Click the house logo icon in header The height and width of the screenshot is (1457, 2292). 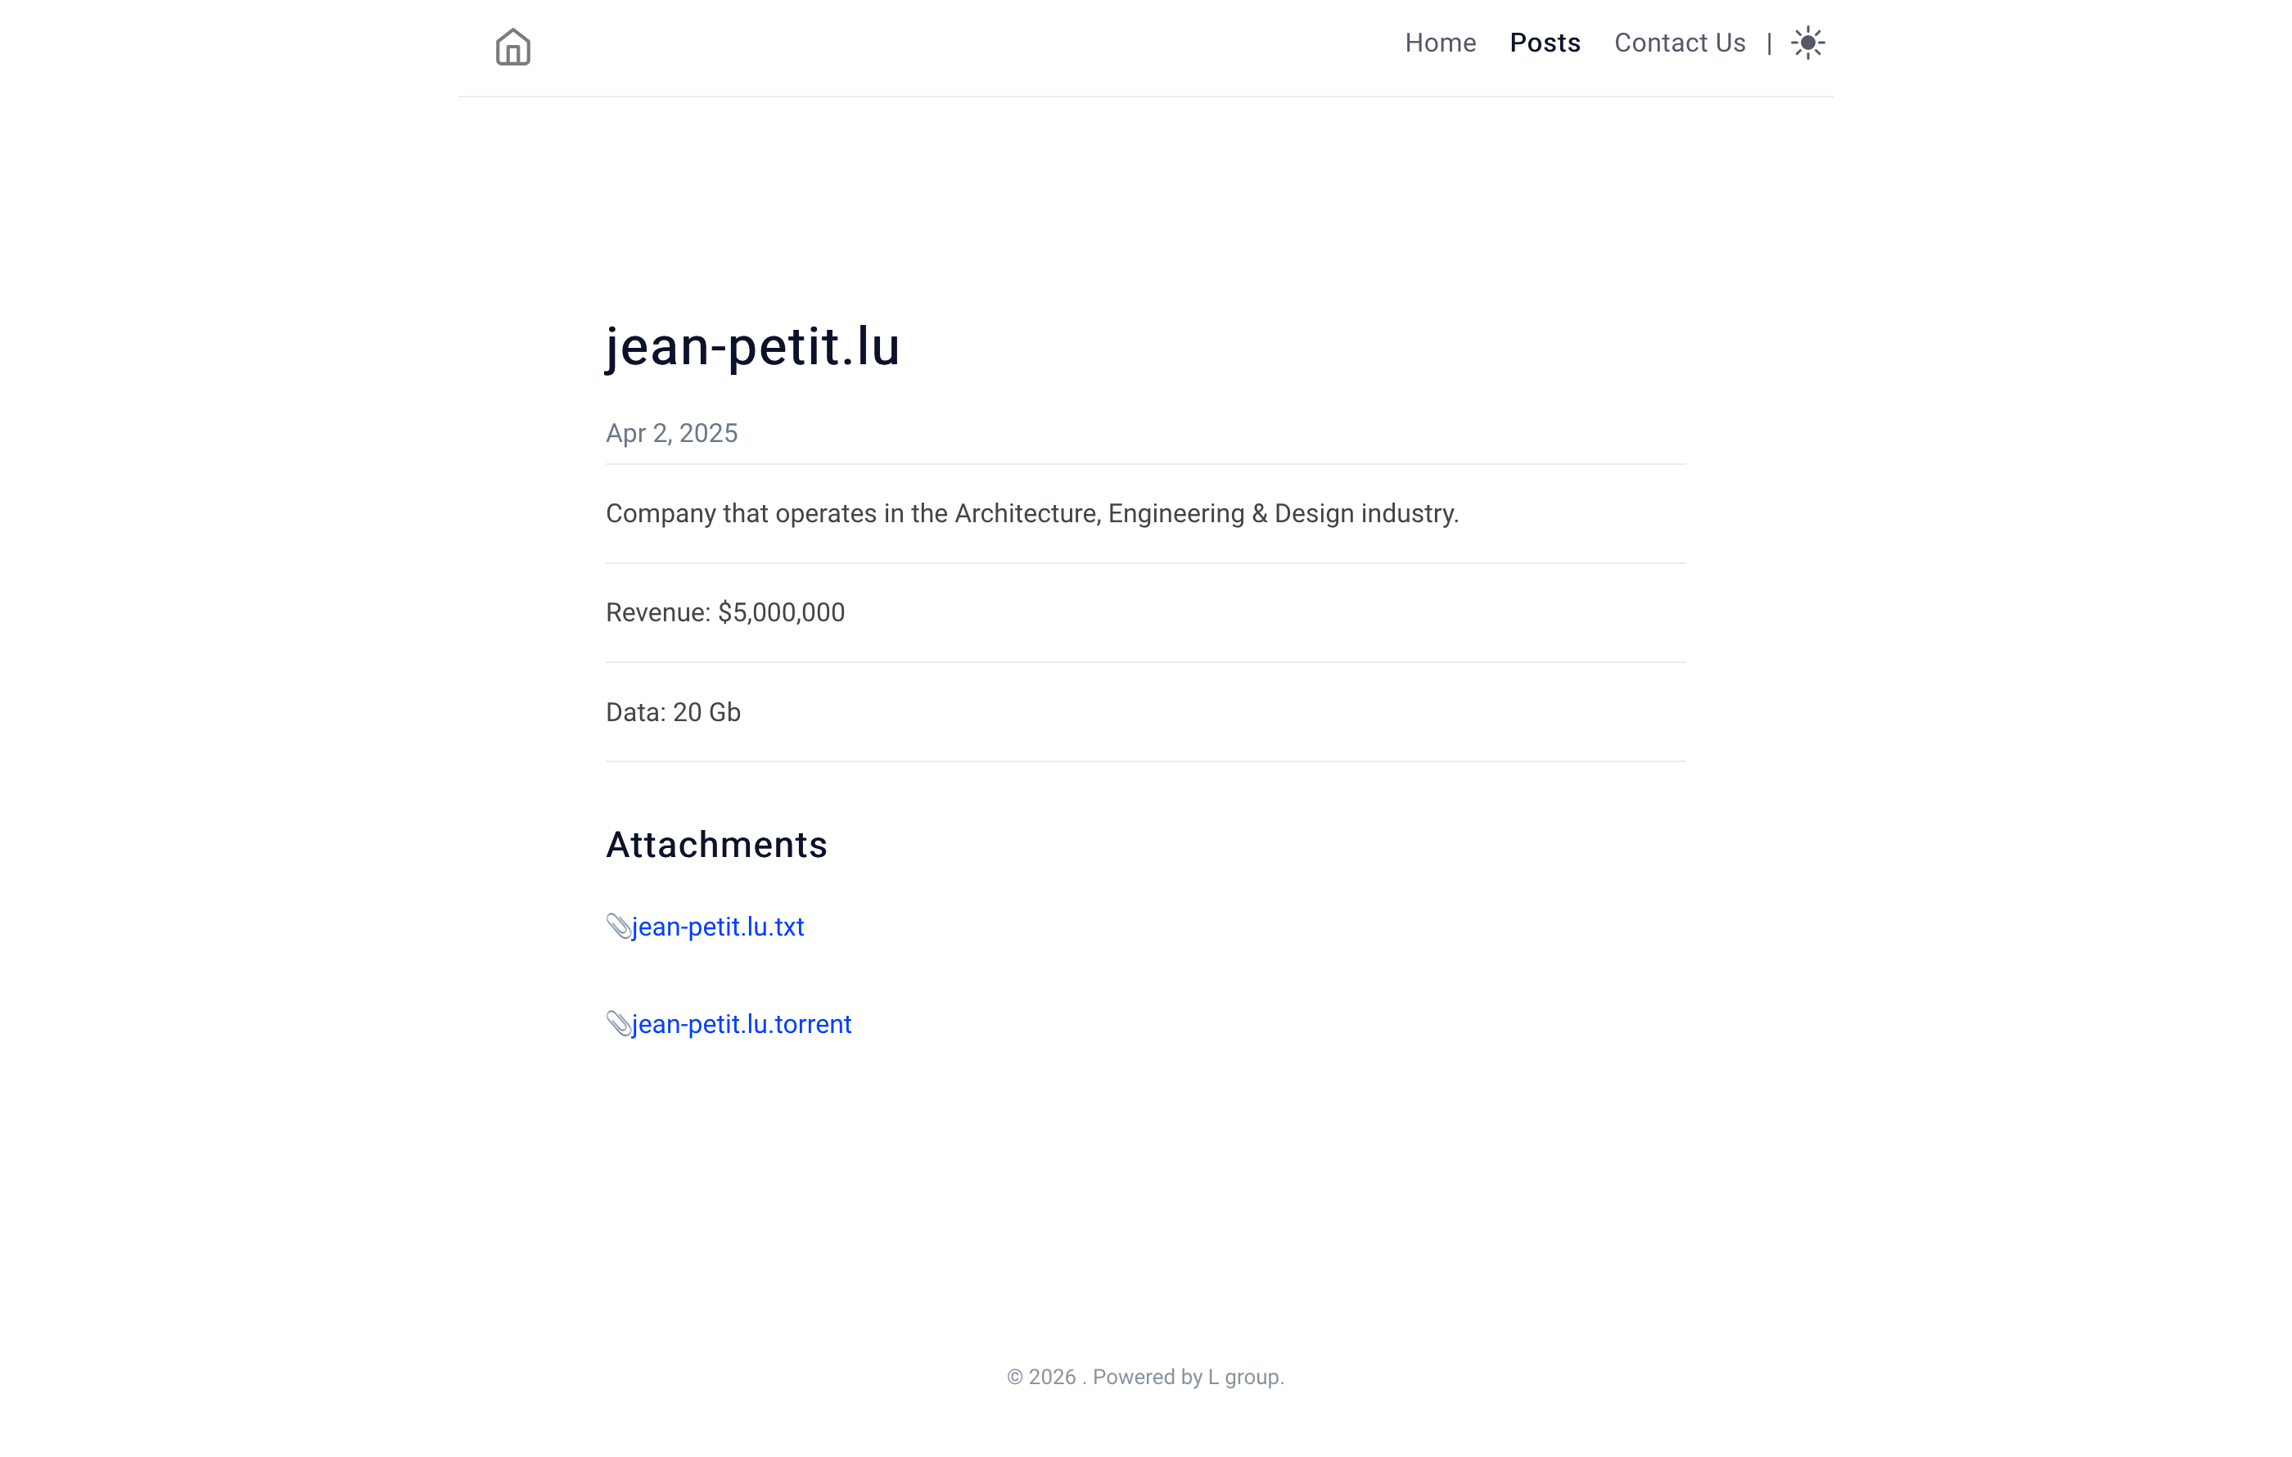(513, 47)
